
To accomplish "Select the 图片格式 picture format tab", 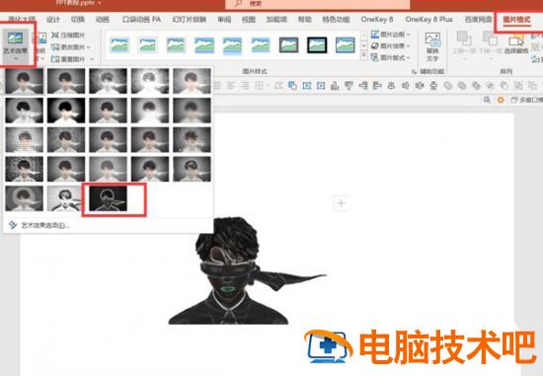I will point(516,20).
